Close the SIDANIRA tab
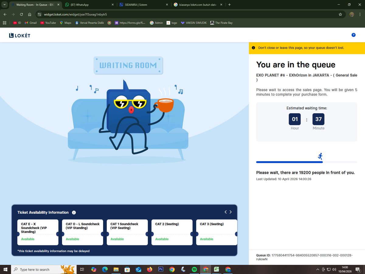The image size is (365, 274). click(167, 5)
